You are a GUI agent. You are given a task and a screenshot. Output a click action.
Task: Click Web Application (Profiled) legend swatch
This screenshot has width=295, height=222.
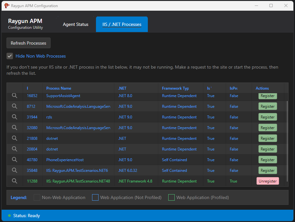(x=171, y=197)
